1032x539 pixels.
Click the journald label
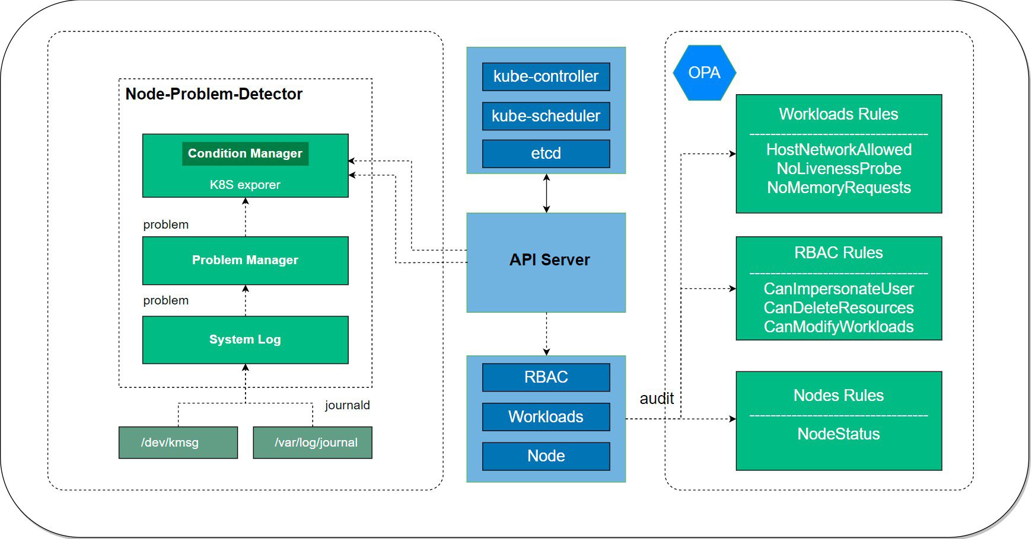(348, 405)
